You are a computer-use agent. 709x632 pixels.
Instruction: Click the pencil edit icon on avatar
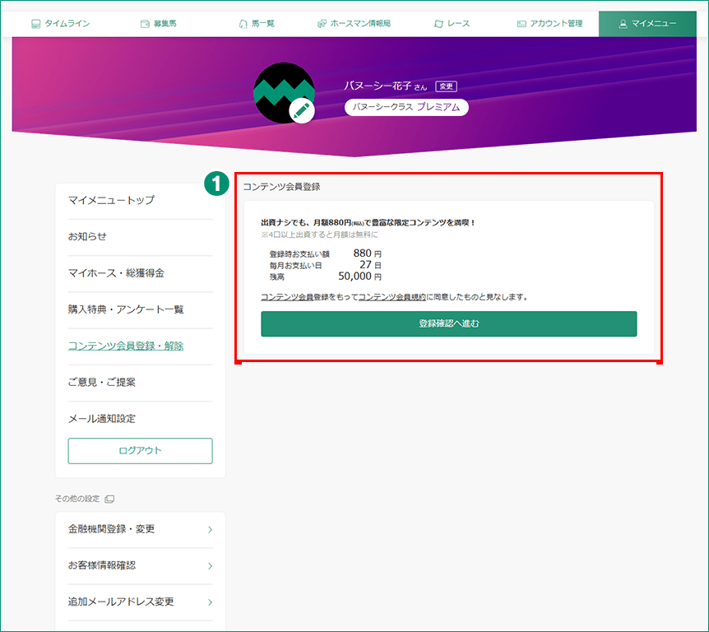pos(302,110)
